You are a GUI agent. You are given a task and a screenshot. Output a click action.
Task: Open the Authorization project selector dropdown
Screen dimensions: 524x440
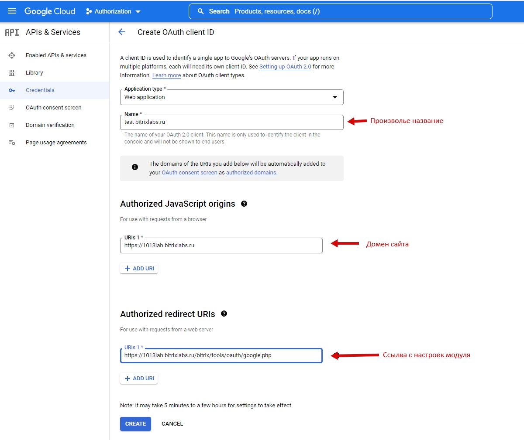(x=114, y=11)
